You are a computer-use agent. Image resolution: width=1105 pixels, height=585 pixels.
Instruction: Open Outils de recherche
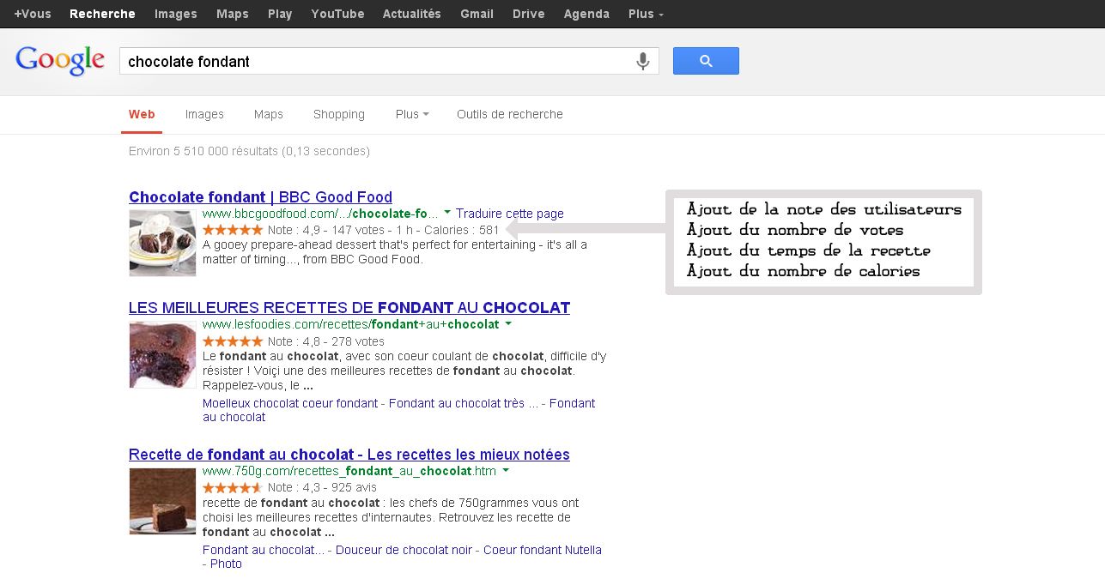pyautogui.click(x=510, y=114)
